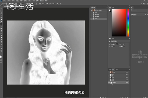Select the Zoom tool
The image size is (148, 98).
(x=1, y=51)
